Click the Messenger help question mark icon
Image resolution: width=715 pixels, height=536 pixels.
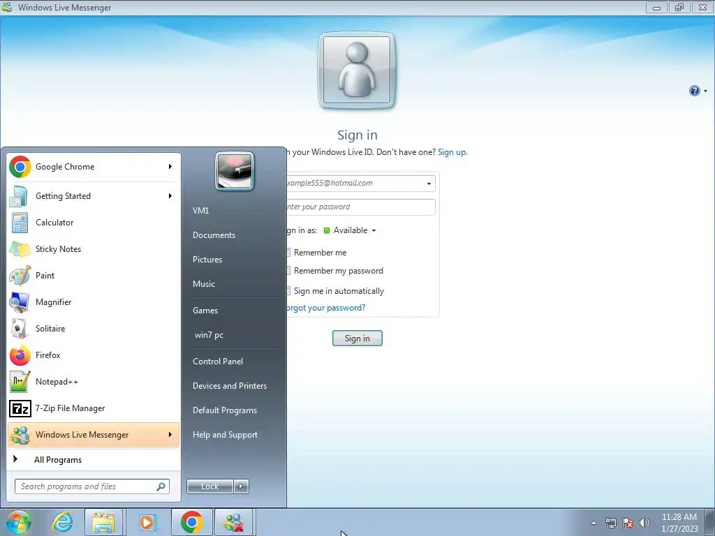[x=694, y=91]
